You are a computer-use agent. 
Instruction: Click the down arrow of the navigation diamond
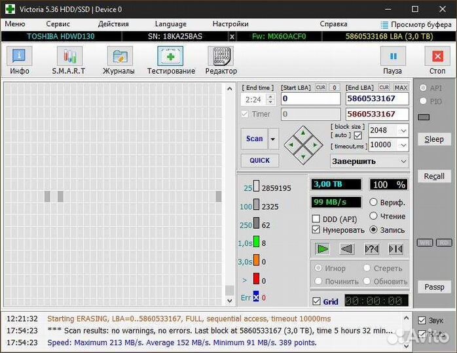(303, 157)
